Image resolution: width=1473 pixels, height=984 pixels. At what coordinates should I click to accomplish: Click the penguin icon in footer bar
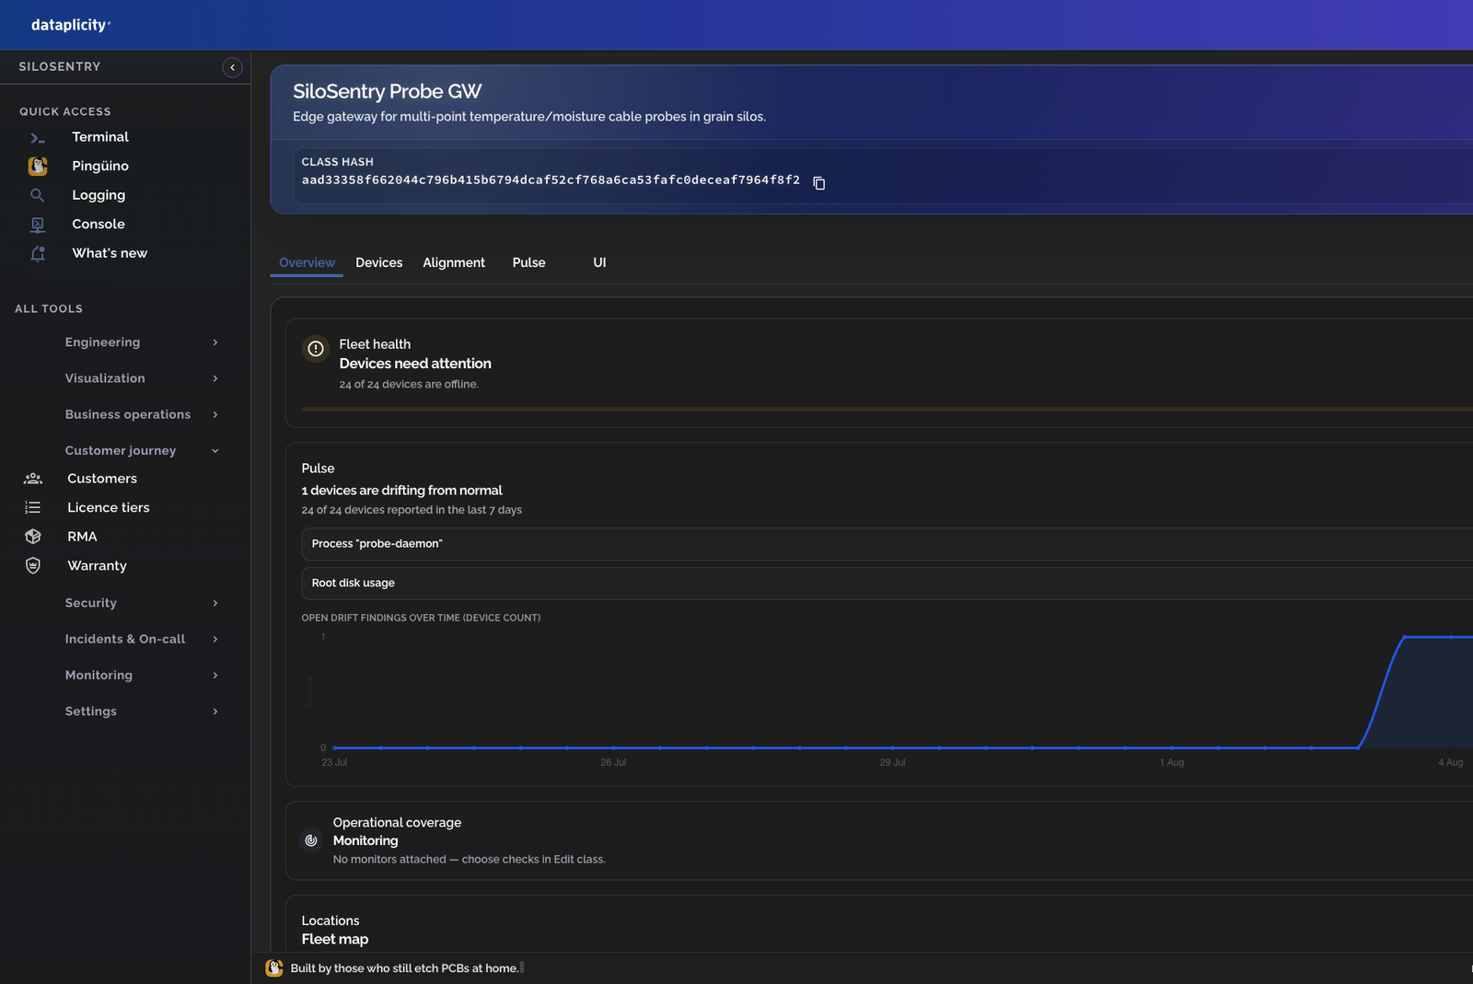tap(274, 968)
